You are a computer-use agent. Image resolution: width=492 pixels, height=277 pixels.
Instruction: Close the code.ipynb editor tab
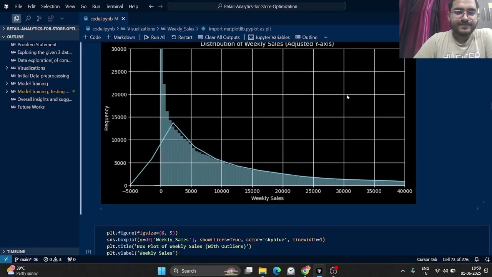[x=123, y=19]
